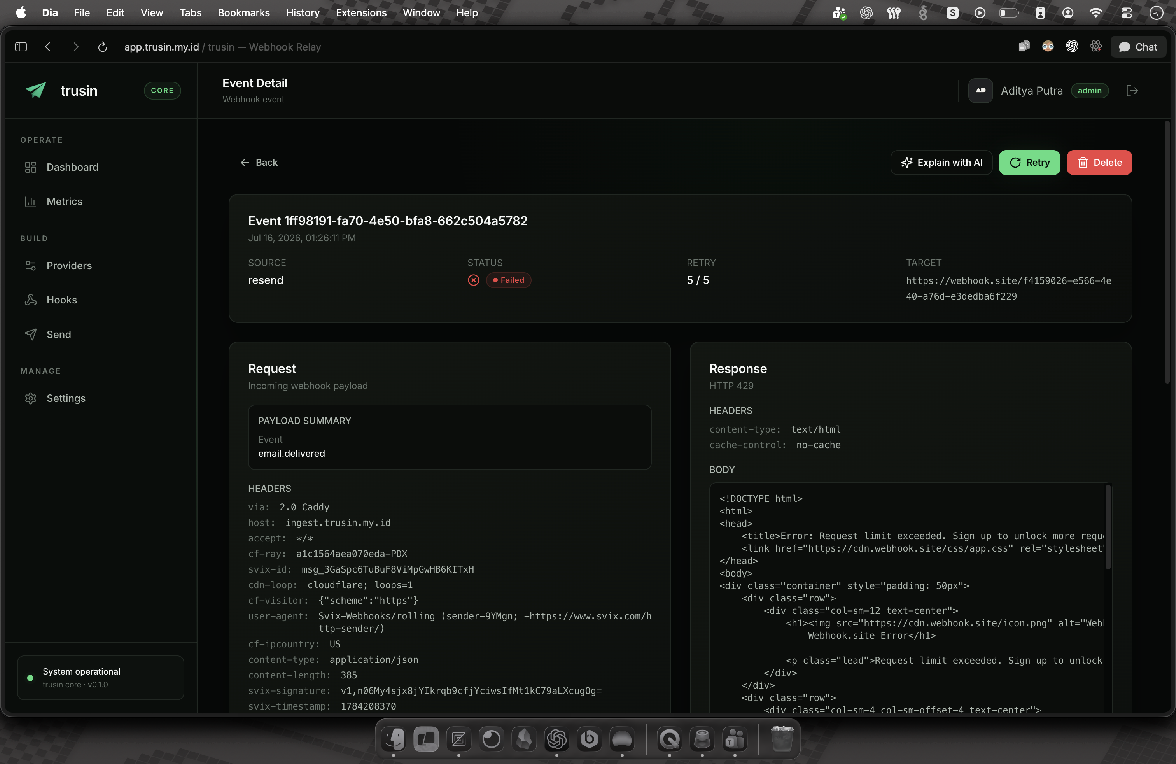
Task: Click the address bar showing app.trusin.my.id
Action: pyautogui.click(x=222, y=47)
